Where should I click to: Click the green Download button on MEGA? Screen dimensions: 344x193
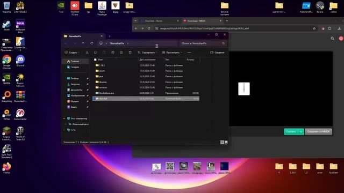click(291, 131)
